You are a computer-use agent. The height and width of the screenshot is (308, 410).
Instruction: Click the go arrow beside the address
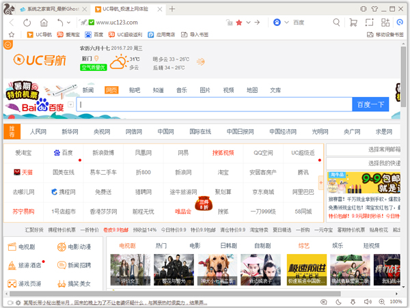click(x=257, y=23)
